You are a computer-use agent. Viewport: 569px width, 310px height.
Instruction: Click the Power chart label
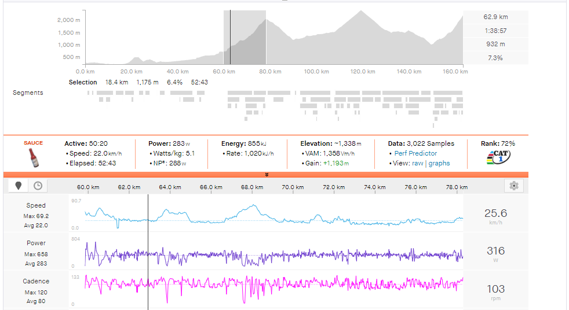tap(36, 243)
